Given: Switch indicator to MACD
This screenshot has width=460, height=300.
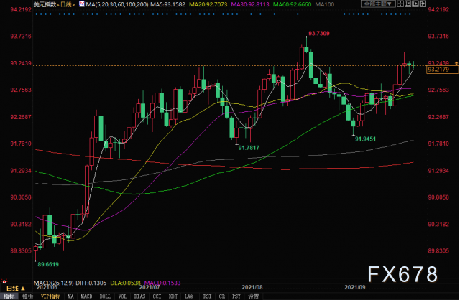Looking at the screenshot, I should (x=86, y=296).
